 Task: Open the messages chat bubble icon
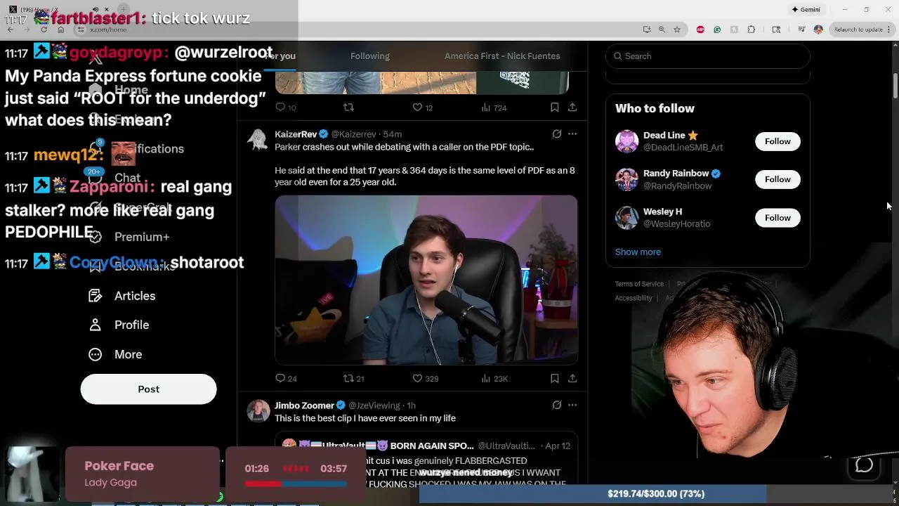coord(864,465)
